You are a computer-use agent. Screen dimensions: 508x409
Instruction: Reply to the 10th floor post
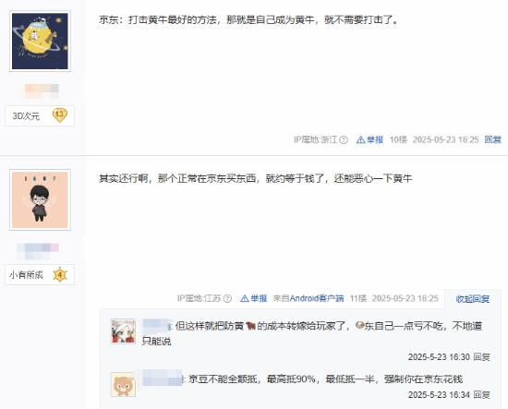(x=493, y=139)
